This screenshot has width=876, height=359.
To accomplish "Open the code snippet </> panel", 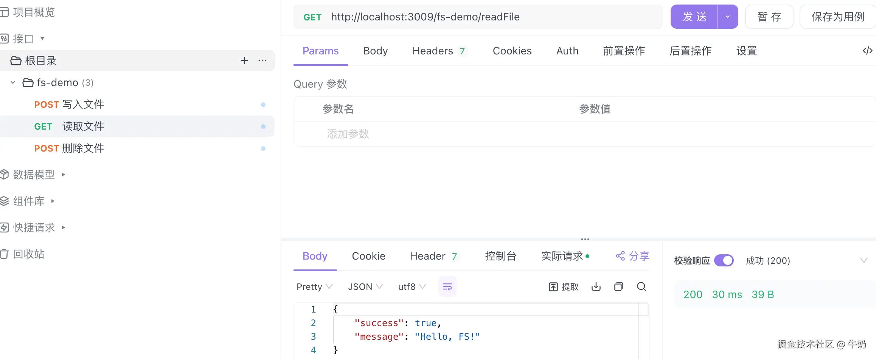I will pyautogui.click(x=867, y=51).
